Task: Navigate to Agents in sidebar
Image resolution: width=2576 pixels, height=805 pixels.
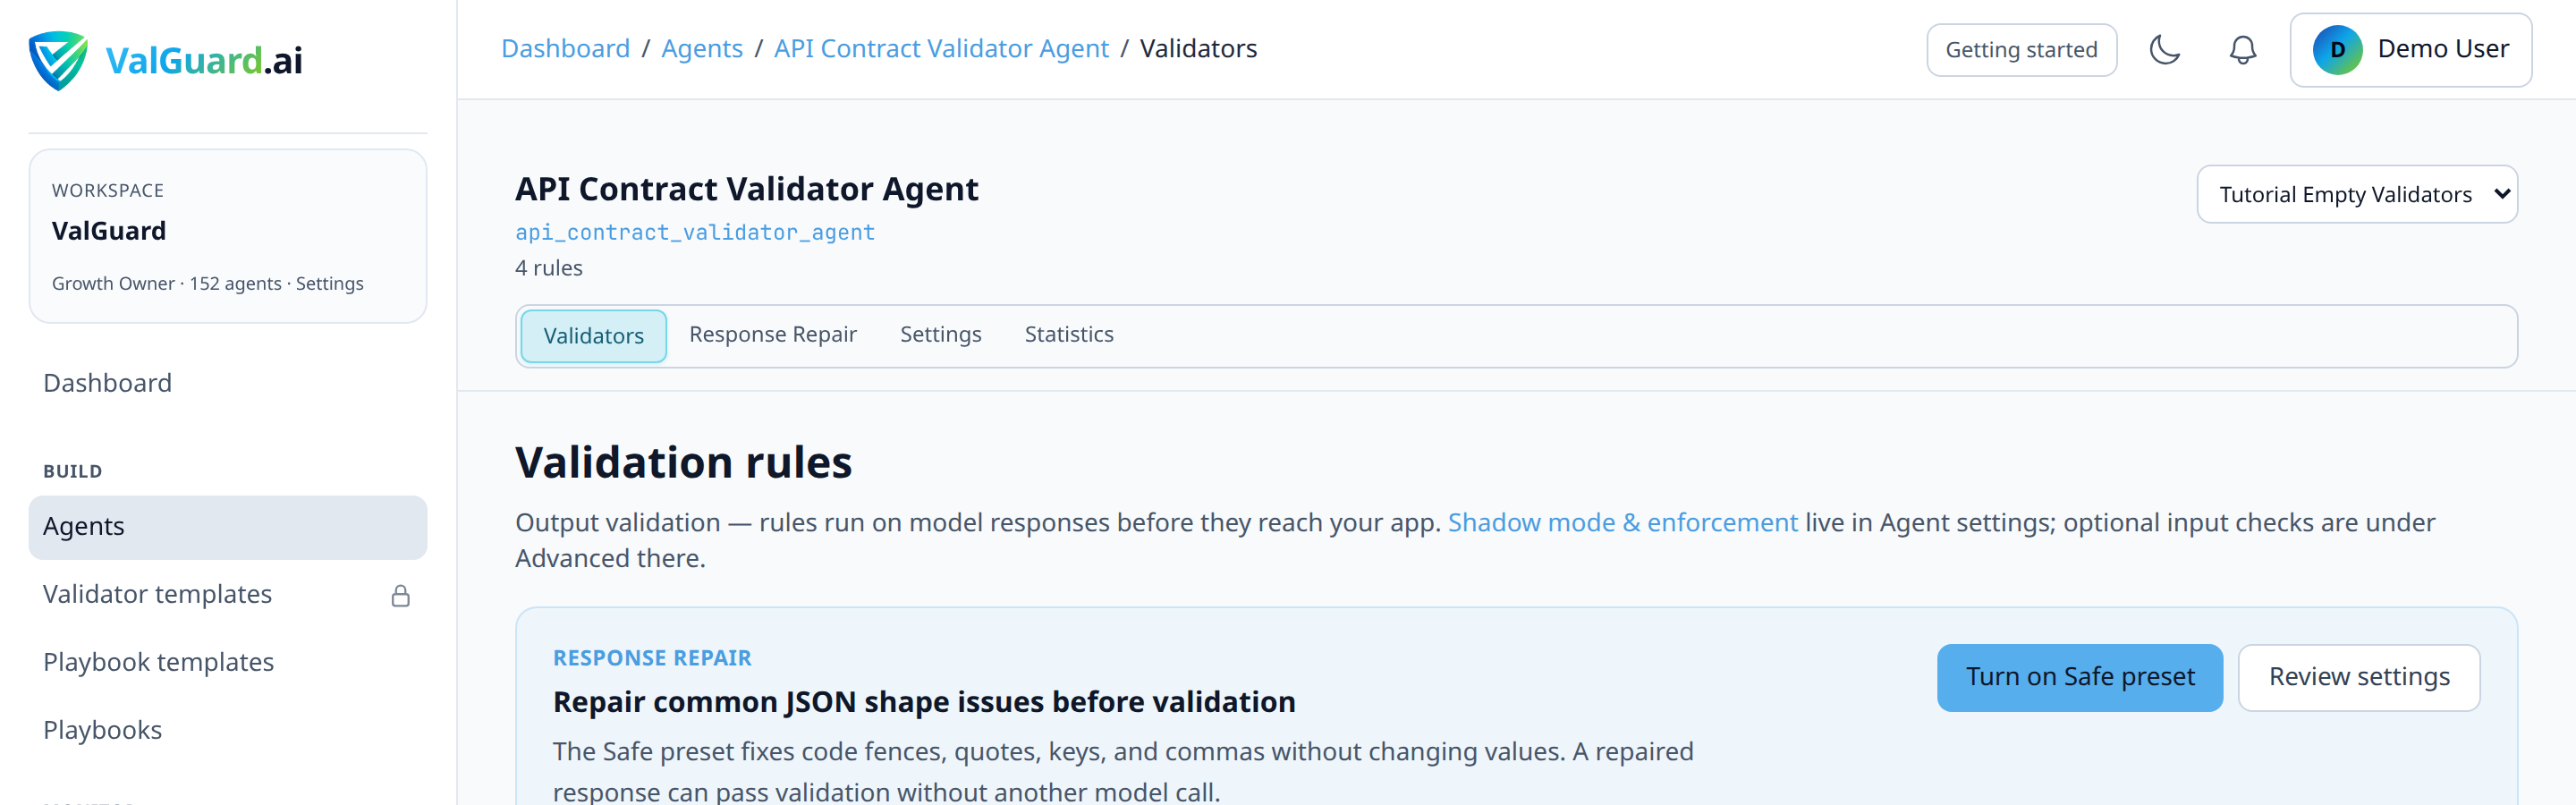Action: [227, 527]
